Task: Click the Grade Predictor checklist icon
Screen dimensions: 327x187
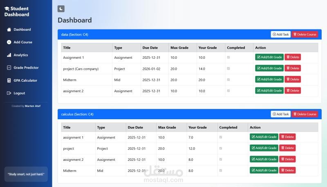Action: click(9, 68)
